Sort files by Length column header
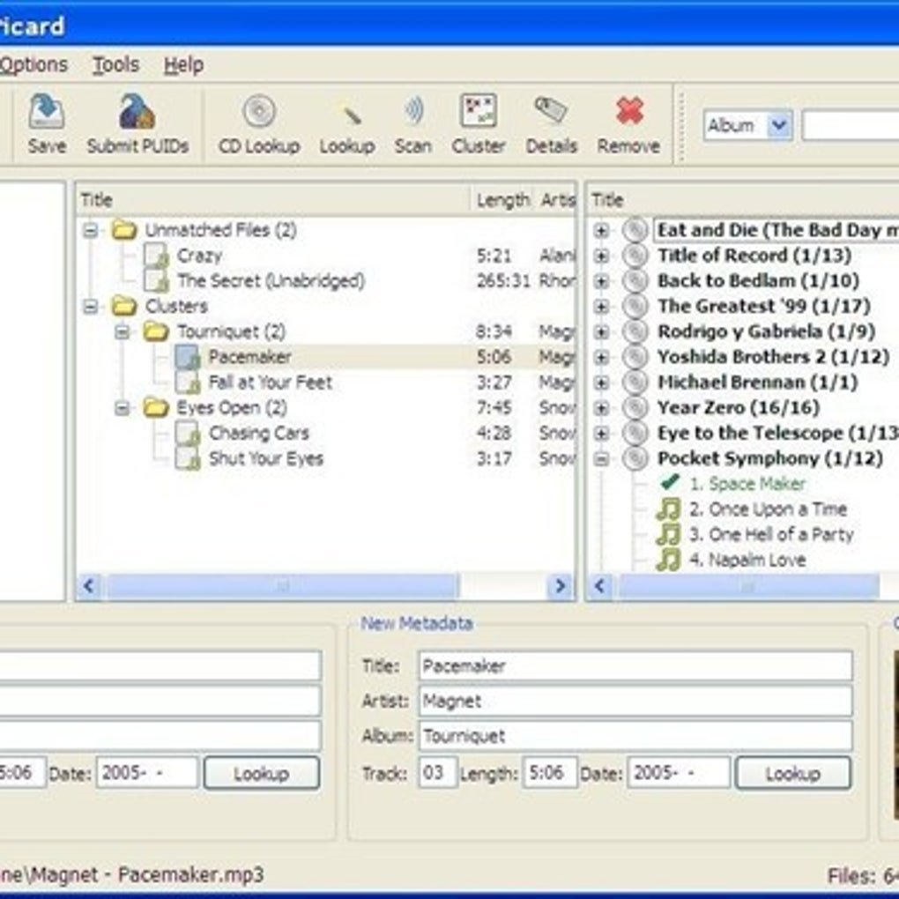The image size is (899, 899). point(502,200)
